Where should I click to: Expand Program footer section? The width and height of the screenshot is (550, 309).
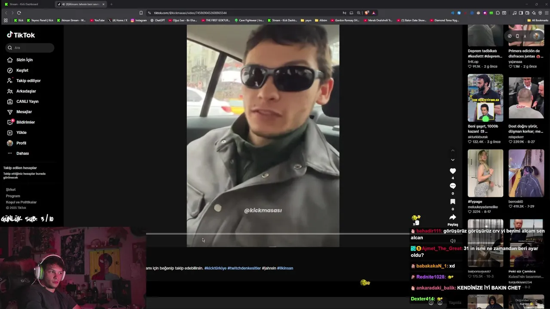pyautogui.click(x=13, y=196)
